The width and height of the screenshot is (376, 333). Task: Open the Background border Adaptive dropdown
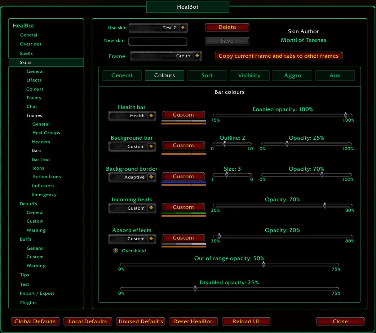(x=151, y=177)
